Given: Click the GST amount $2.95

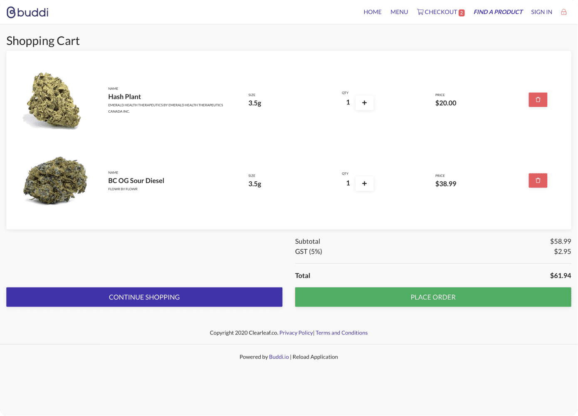Looking at the screenshot, I should click(x=562, y=251).
